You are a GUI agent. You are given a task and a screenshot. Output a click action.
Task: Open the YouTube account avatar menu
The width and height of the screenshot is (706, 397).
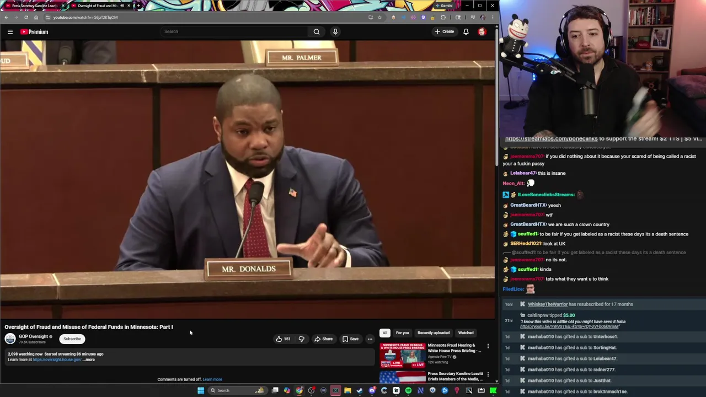pyautogui.click(x=482, y=31)
